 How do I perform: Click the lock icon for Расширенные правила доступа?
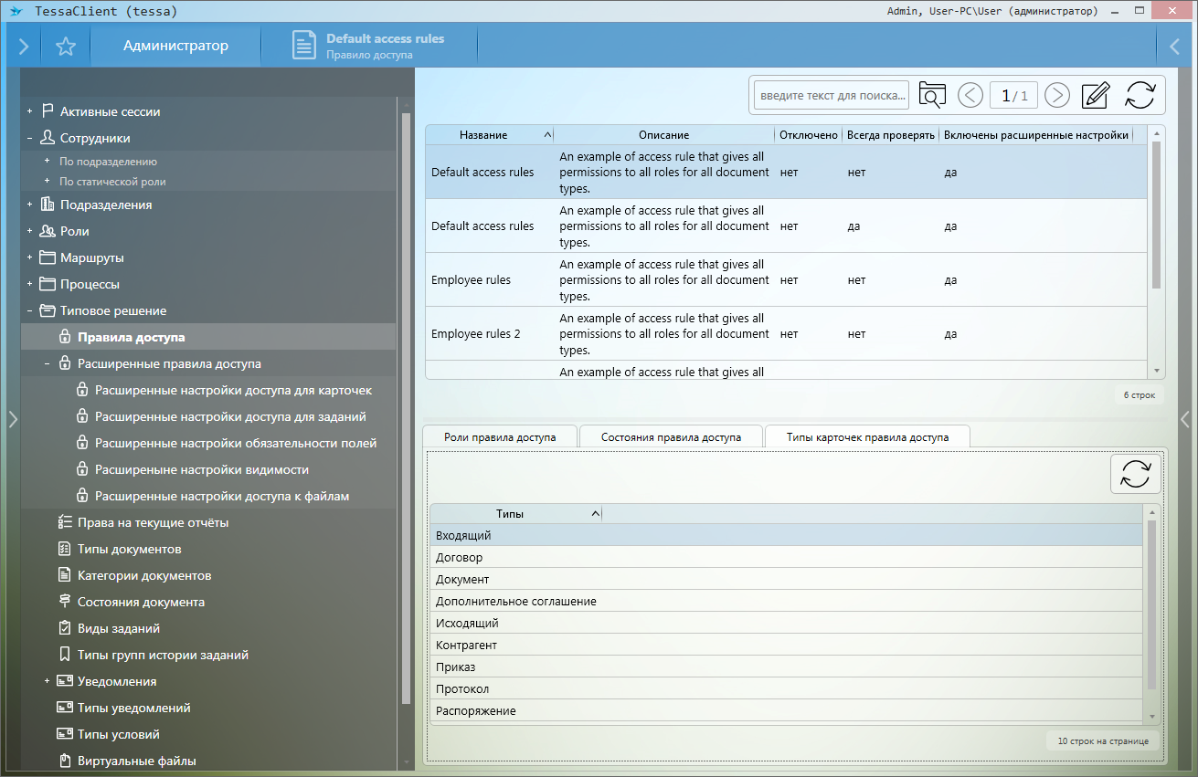click(x=65, y=363)
